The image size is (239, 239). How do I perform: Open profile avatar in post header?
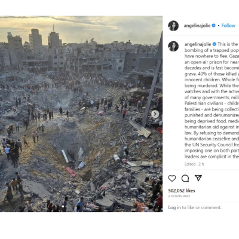(173, 26)
